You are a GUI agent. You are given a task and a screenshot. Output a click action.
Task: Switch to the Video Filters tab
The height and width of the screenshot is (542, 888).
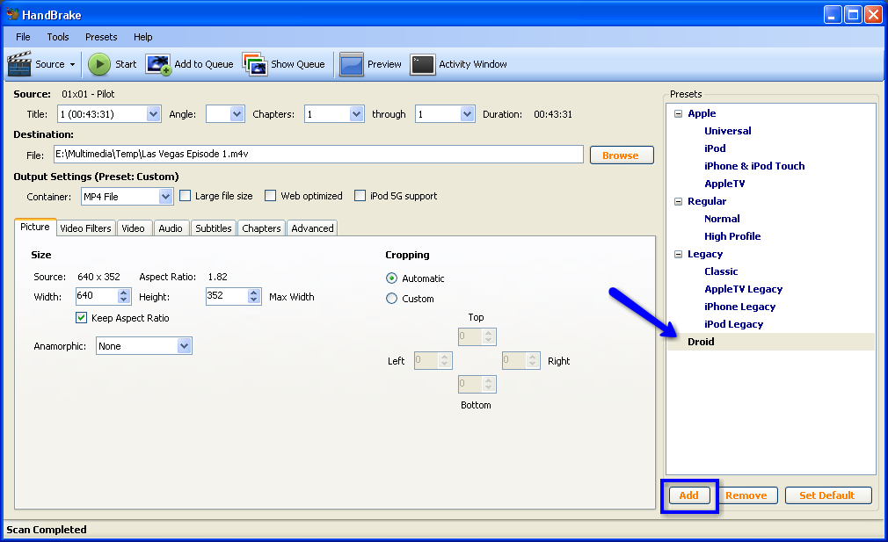tap(85, 228)
